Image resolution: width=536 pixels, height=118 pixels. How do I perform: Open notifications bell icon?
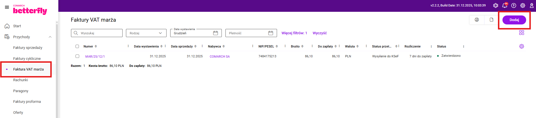(x=504, y=6)
